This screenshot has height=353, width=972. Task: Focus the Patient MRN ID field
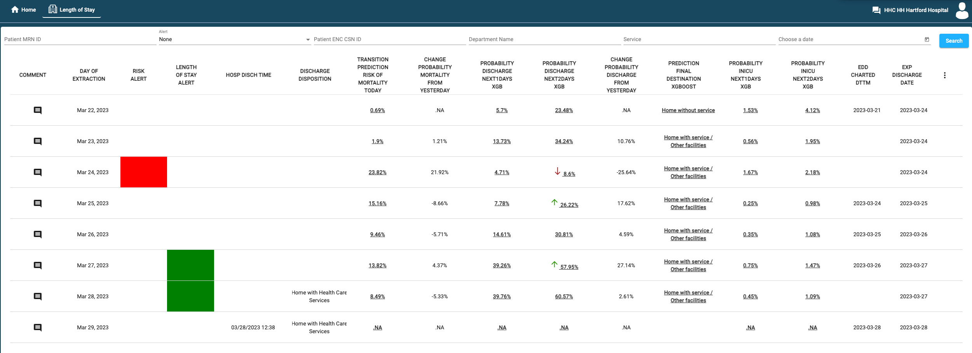80,39
